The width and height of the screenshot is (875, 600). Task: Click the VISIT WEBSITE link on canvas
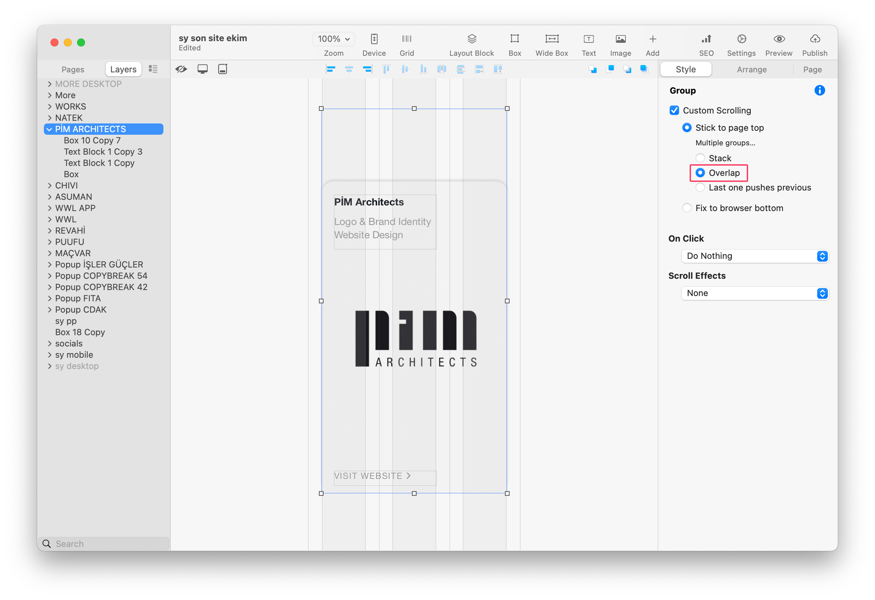pos(372,476)
